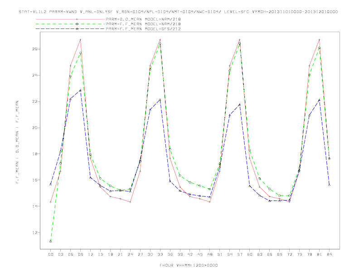
Task: Select the F.F_MEAN NAM/218 legend label
Action: 143,24
